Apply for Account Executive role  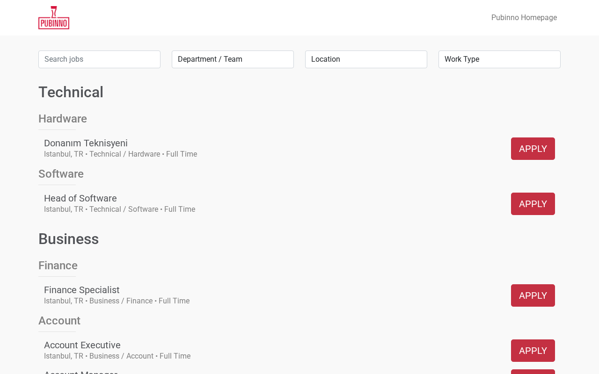click(533, 351)
